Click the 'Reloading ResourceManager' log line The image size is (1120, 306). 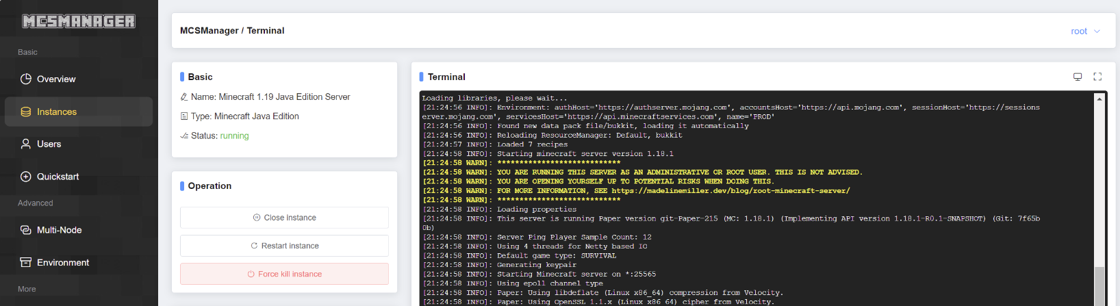[x=552, y=136]
